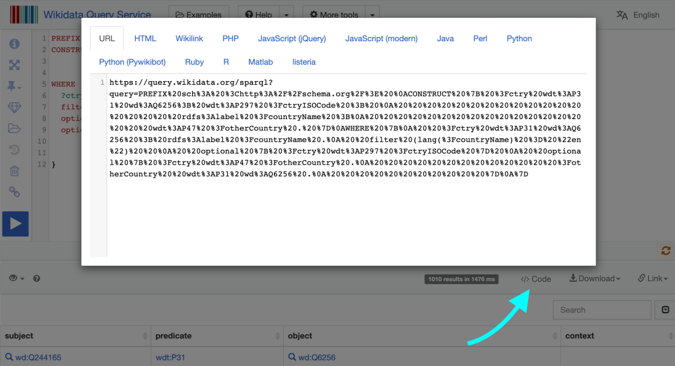
Task: Run the SPARQL query with the play button
Action: [15, 224]
